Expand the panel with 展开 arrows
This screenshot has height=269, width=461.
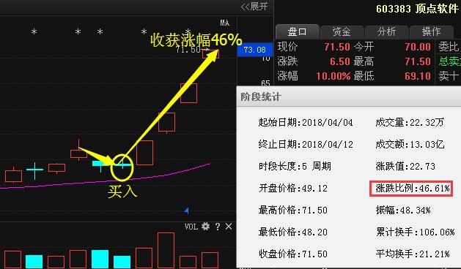[x=254, y=7]
